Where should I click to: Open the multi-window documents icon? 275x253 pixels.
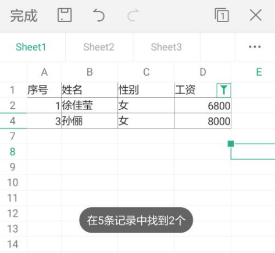[222, 15]
